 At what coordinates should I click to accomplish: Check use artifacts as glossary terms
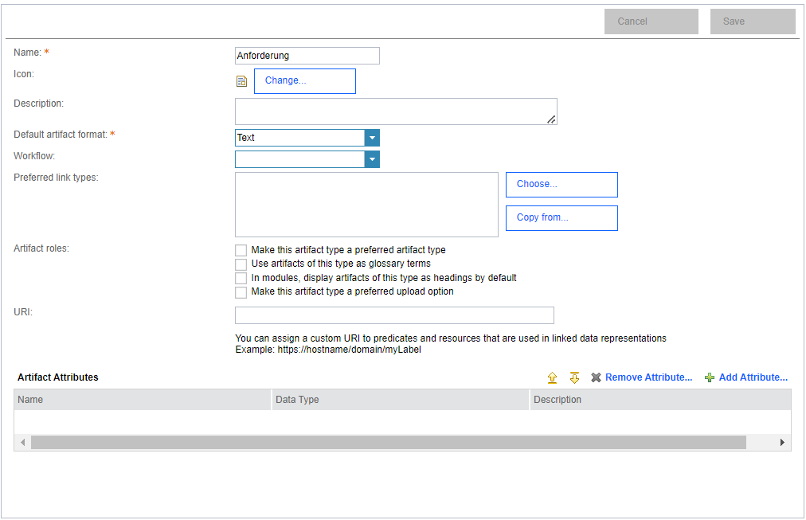(x=241, y=264)
